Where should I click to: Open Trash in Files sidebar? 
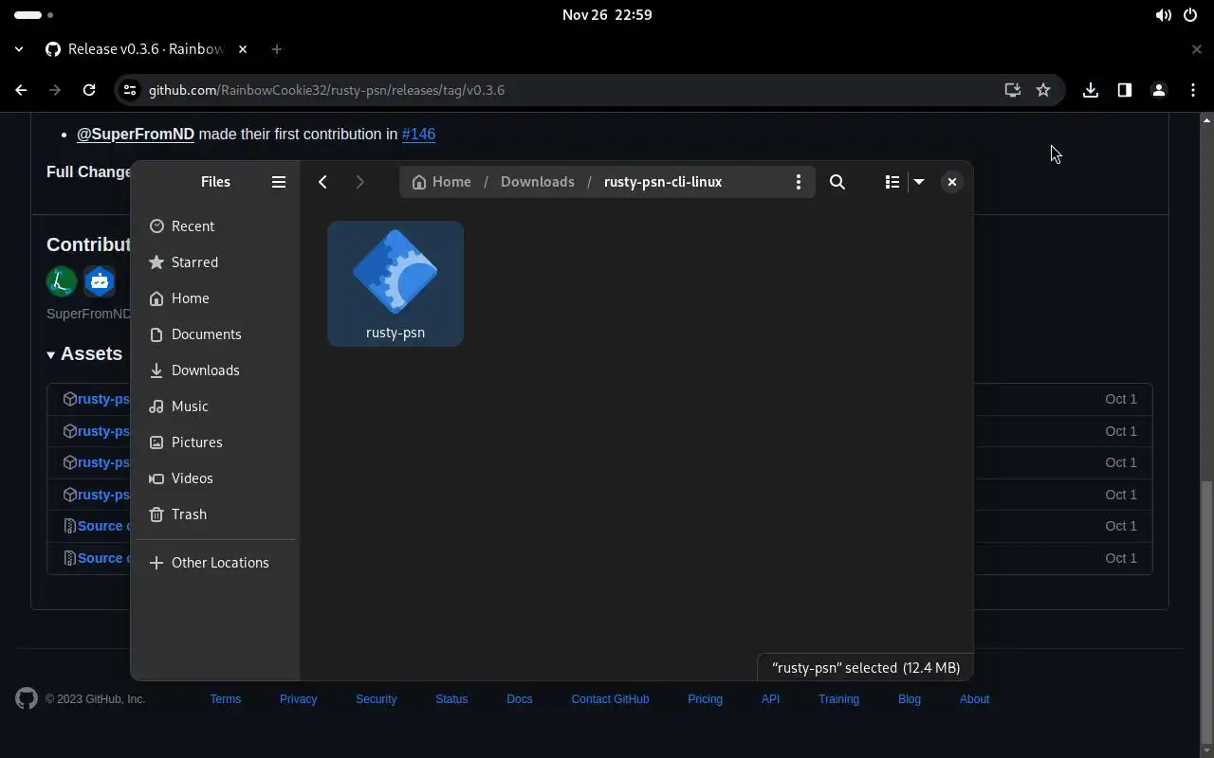[x=216, y=514]
